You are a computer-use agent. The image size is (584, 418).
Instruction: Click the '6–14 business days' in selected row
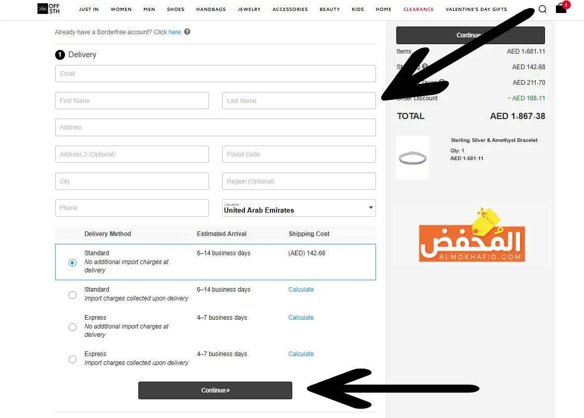point(224,253)
